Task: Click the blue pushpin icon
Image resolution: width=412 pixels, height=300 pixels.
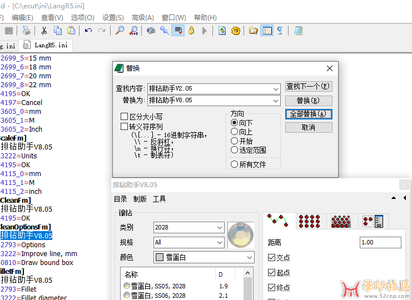Action: [x=165, y=31]
